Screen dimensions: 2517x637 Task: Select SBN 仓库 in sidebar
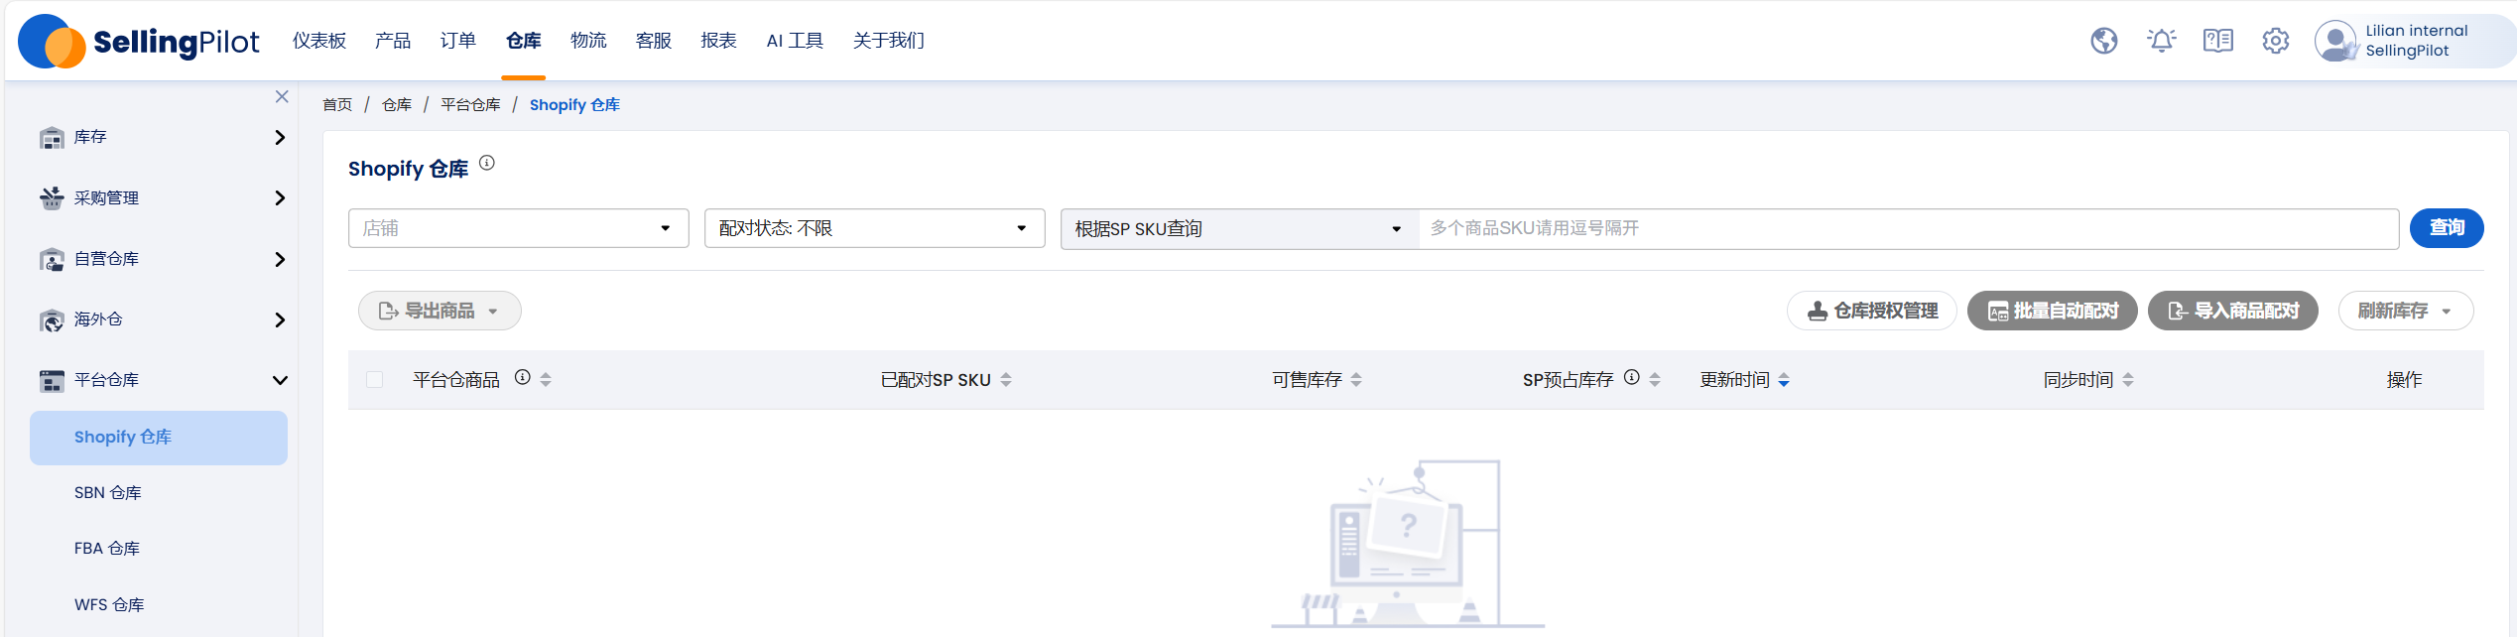108,493
